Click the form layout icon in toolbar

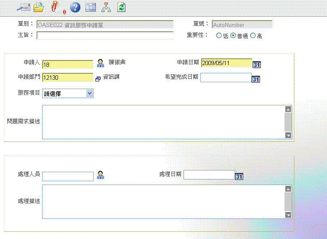(x=90, y=7)
